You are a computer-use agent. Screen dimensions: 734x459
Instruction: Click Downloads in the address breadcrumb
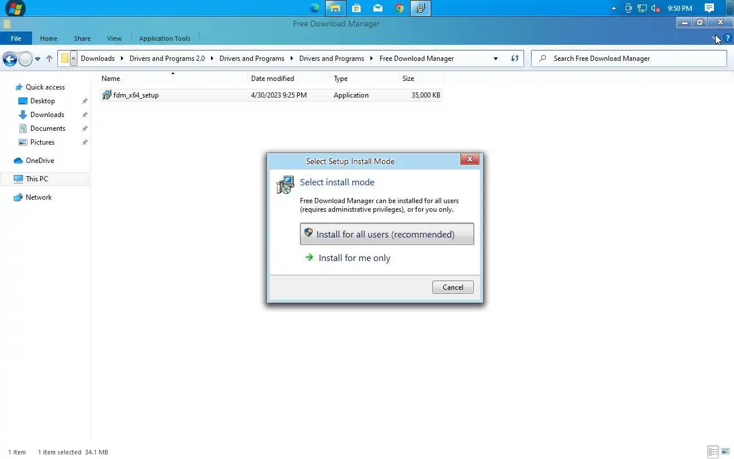tap(97, 59)
